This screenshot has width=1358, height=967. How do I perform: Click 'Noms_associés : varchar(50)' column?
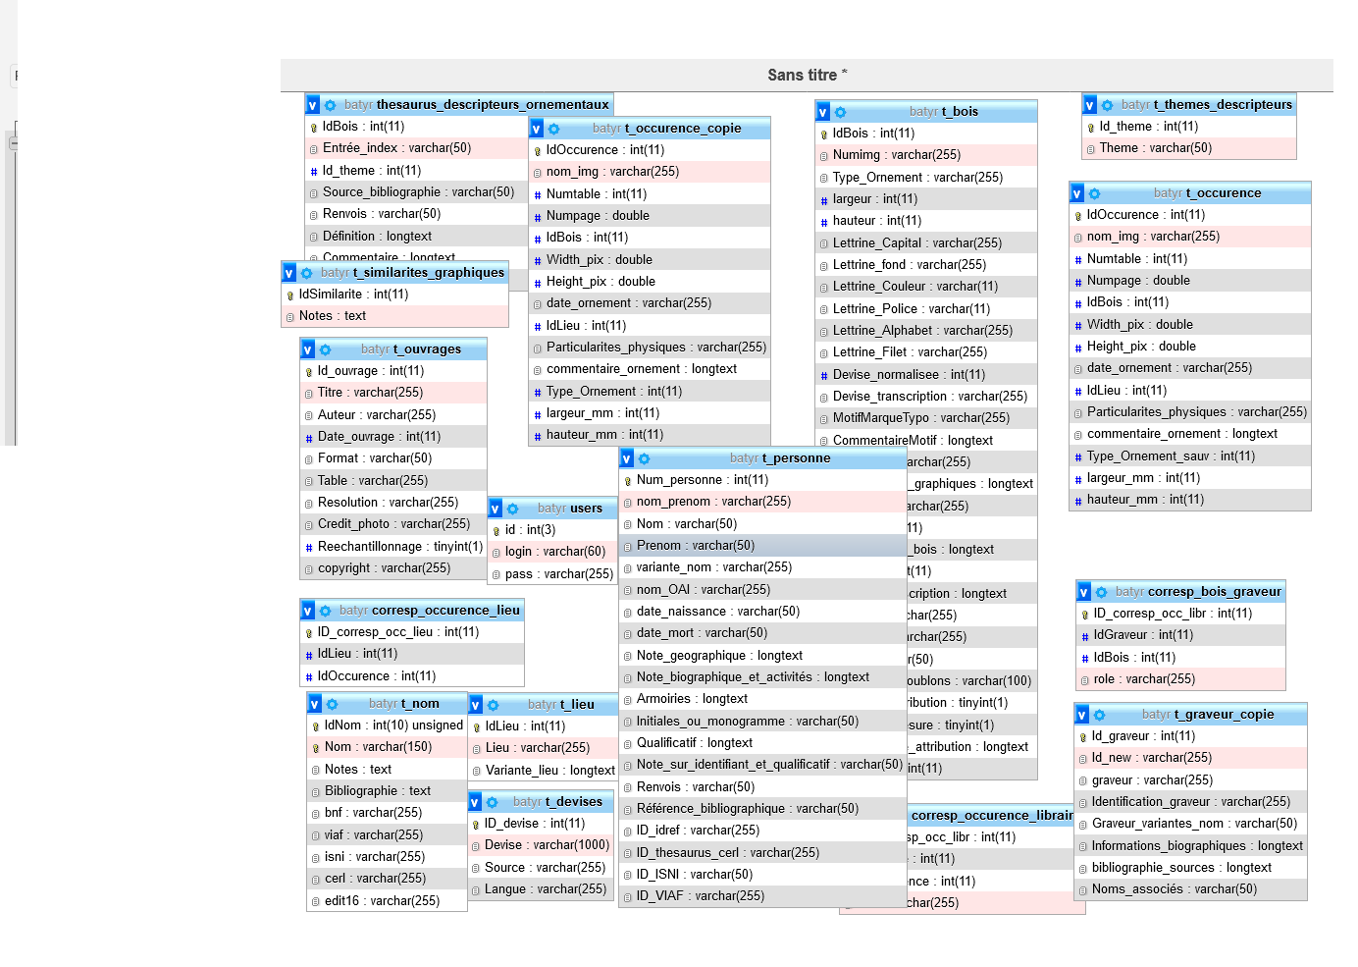1191,889
